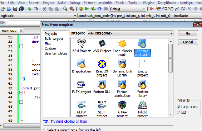The image size is (202, 131).
Task: Click the Go button
Action: coord(188,33)
